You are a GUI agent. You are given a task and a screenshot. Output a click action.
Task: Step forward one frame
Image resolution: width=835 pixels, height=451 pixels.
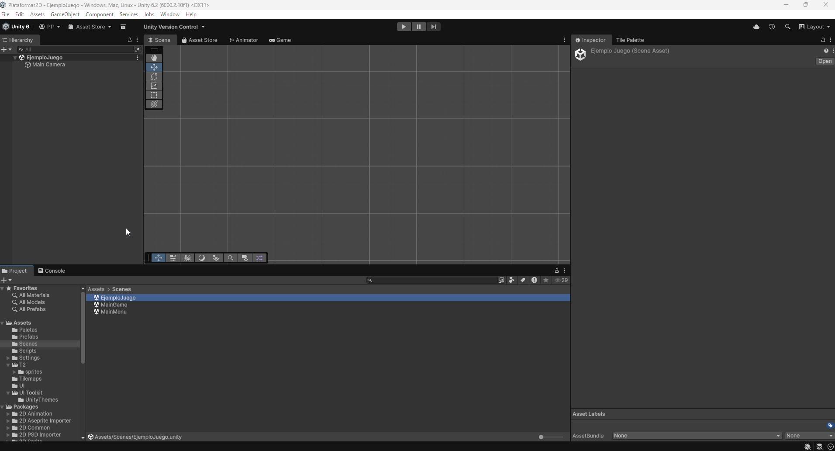[433, 27]
